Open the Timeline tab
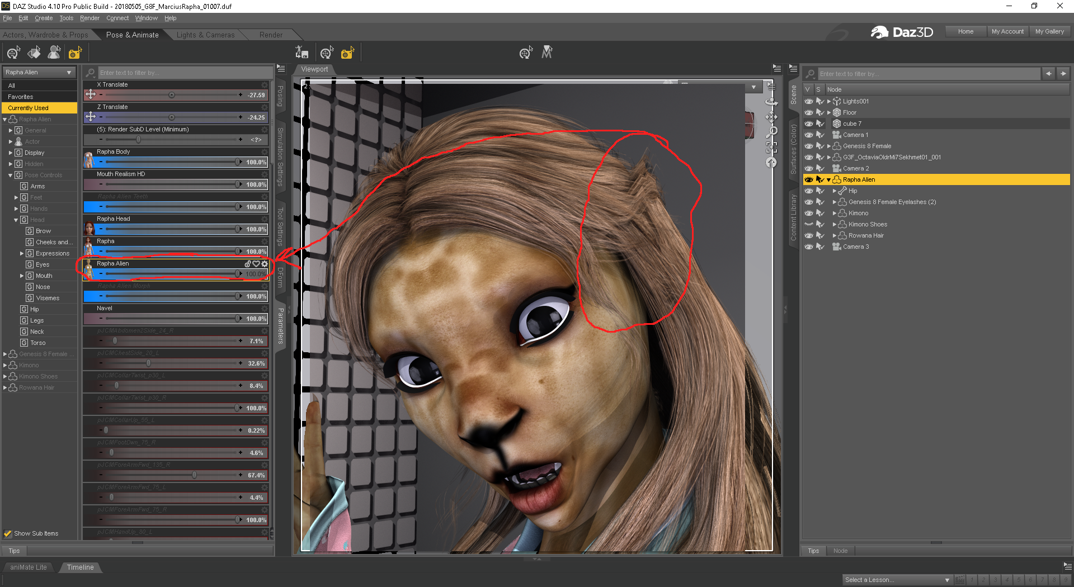This screenshot has height=587, width=1074. click(x=81, y=567)
